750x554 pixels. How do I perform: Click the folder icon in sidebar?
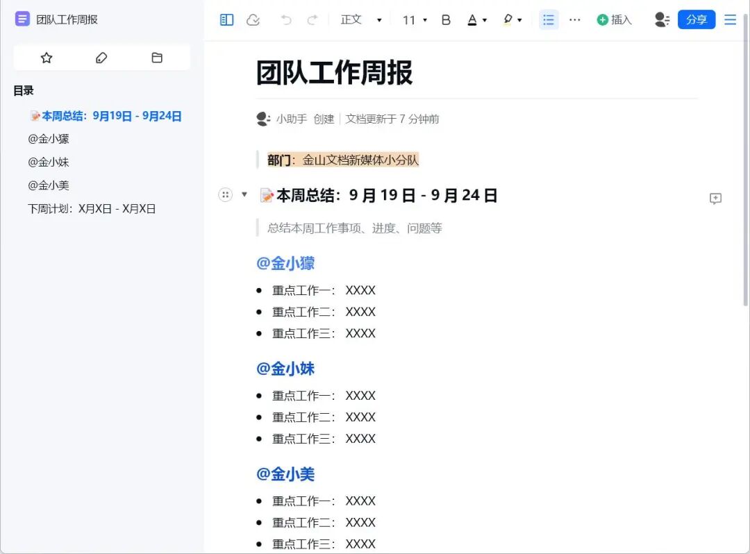[x=157, y=58]
